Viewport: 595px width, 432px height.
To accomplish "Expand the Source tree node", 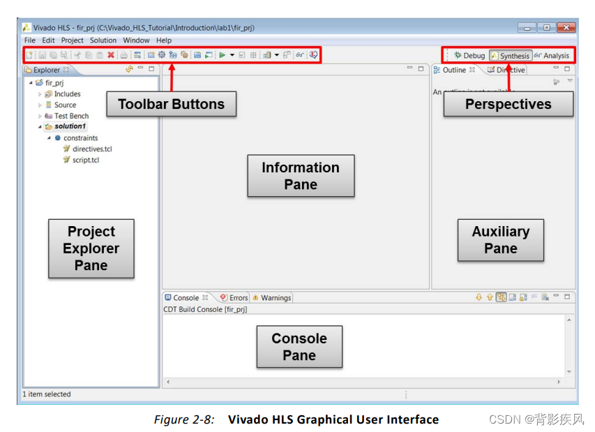I will pyautogui.click(x=40, y=105).
